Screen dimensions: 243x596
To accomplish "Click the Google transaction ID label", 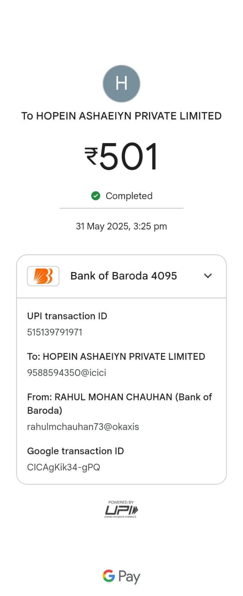I will coord(76,451).
